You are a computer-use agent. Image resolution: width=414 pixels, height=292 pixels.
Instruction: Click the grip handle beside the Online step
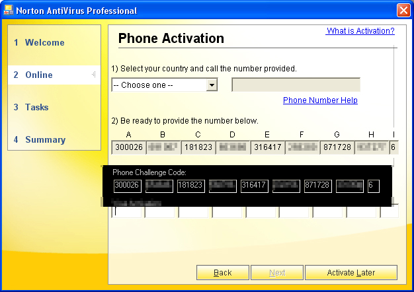coord(94,75)
